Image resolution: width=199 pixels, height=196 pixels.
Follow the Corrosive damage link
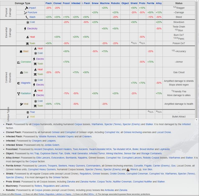click(x=26, y=62)
